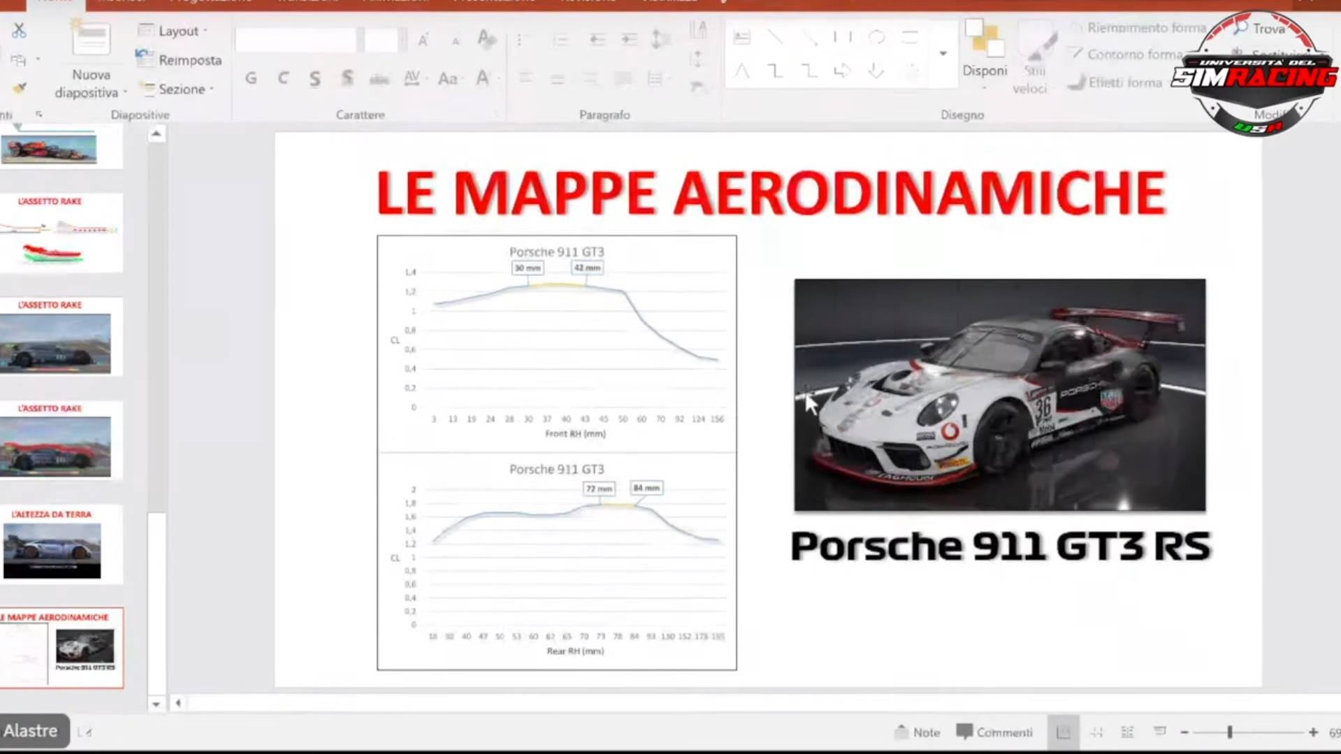The height and width of the screenshot is (754, 1341).
Task: Click the zoom in plus icon
Action: [x=1313, y=732]
